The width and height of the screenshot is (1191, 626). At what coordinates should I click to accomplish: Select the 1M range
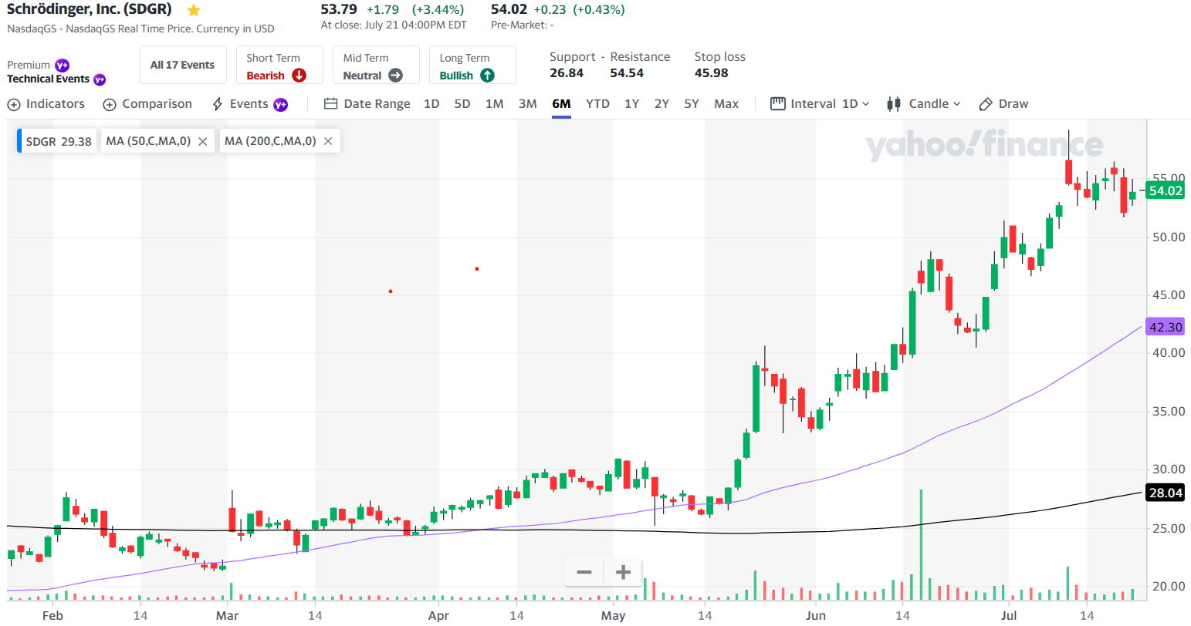[495, 104]
